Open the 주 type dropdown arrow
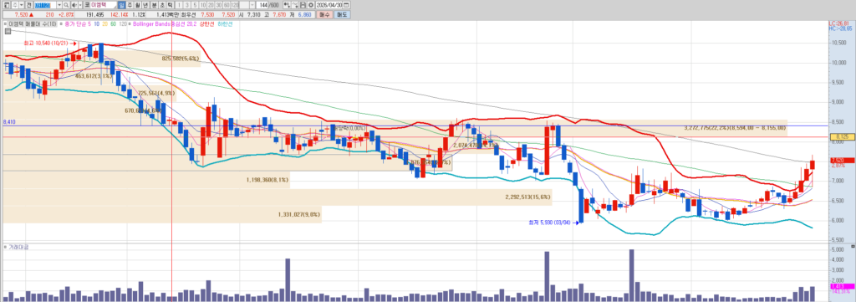The image size is (856, 302). point(21,5)
